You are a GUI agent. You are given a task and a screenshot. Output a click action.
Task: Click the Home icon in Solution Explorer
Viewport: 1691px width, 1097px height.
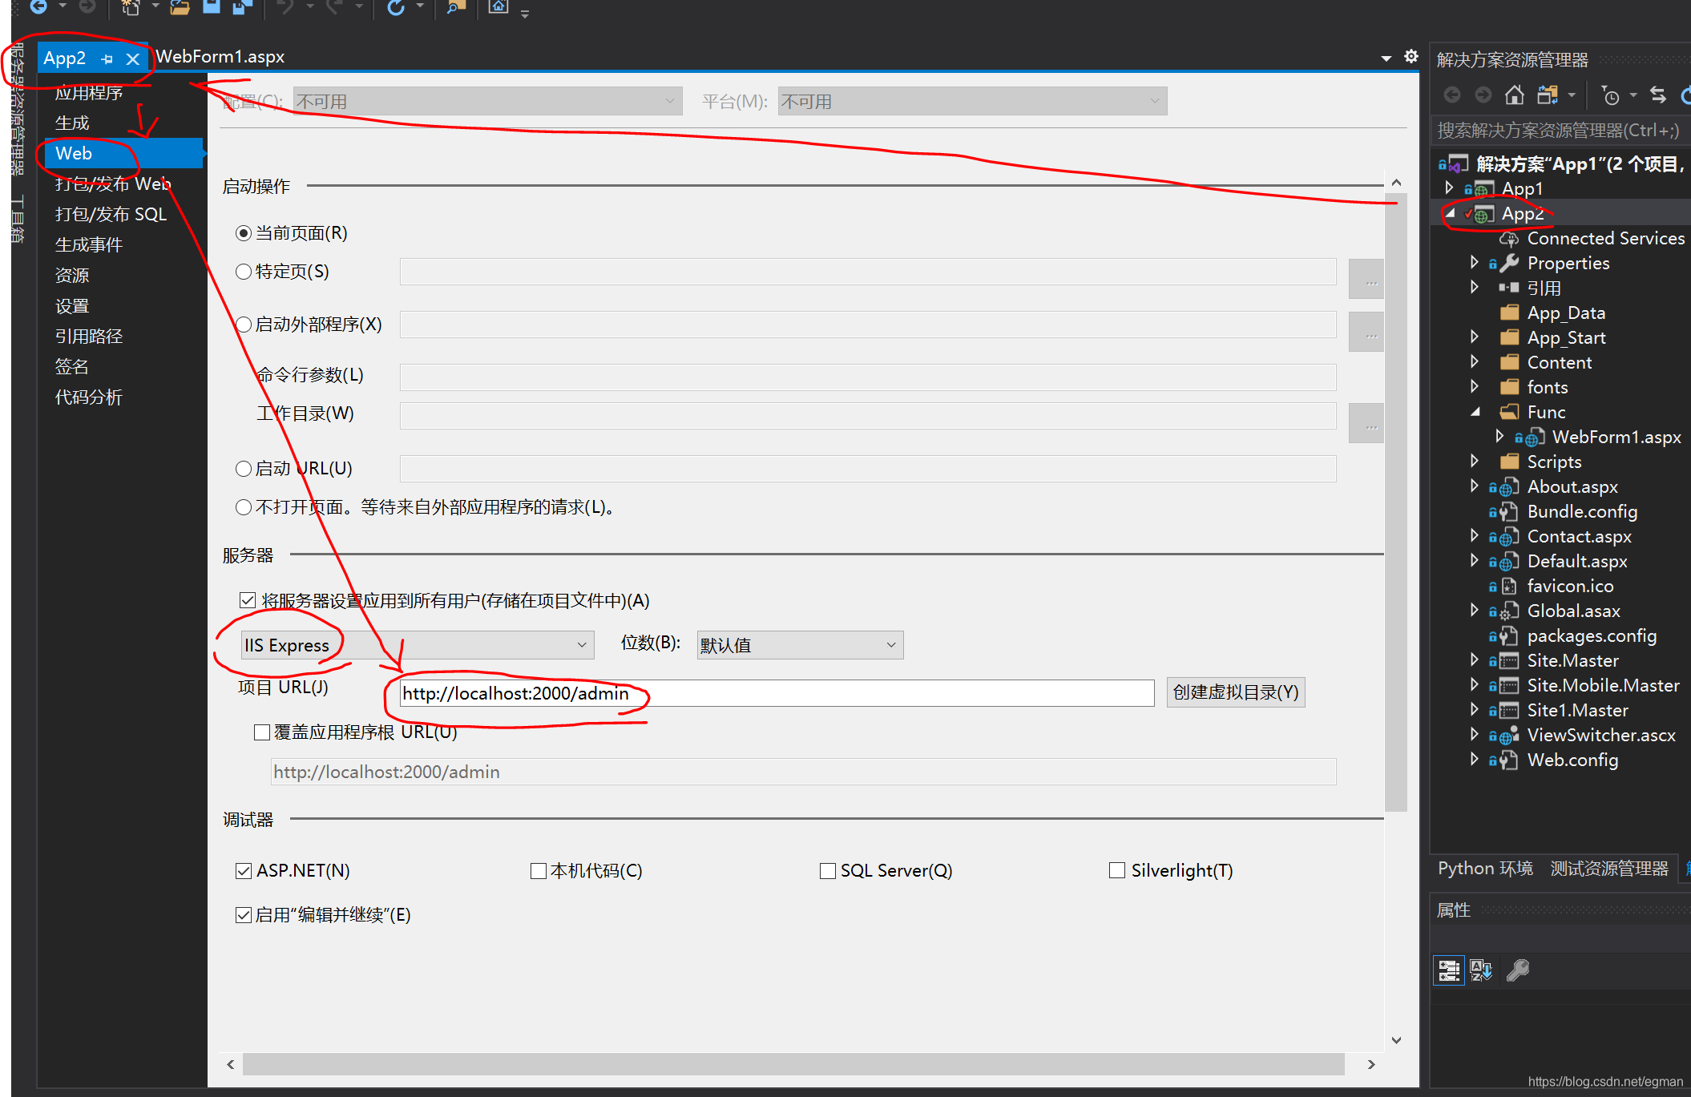[x=1514, y=95]
